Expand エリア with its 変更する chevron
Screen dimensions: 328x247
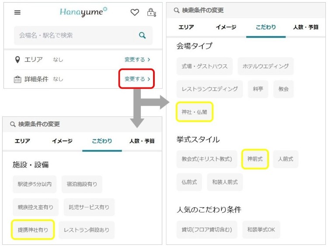coord(137,59)
